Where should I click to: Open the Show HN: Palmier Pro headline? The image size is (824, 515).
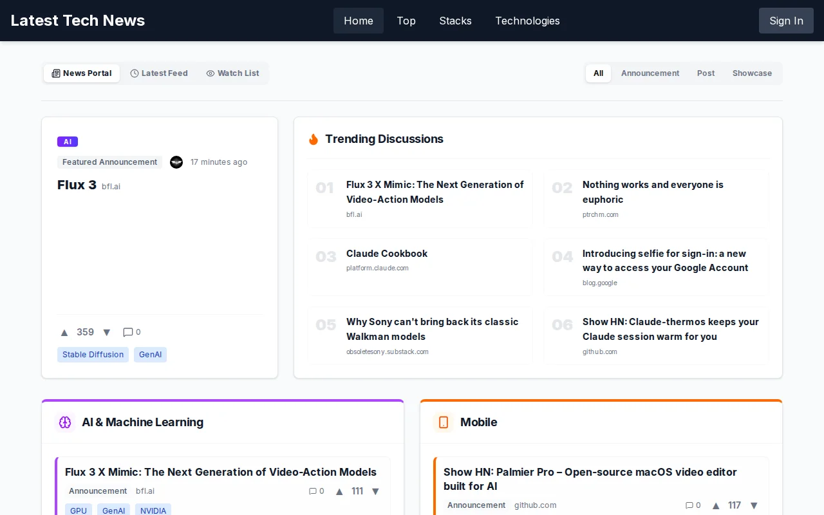(590, 479)
